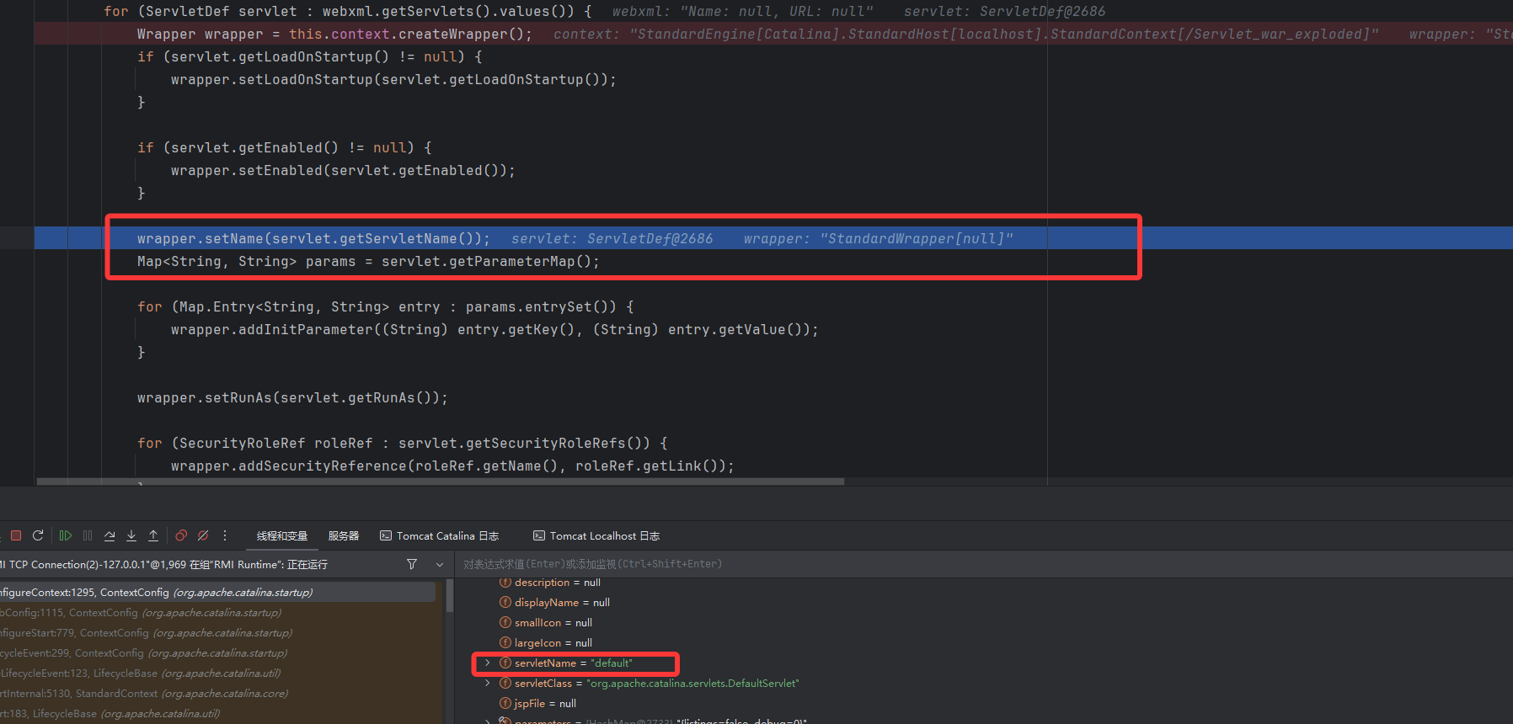Viewport: 1513px width, 724px height.
Task: Expand the servletClass variable node
Action: click(487, 684)
